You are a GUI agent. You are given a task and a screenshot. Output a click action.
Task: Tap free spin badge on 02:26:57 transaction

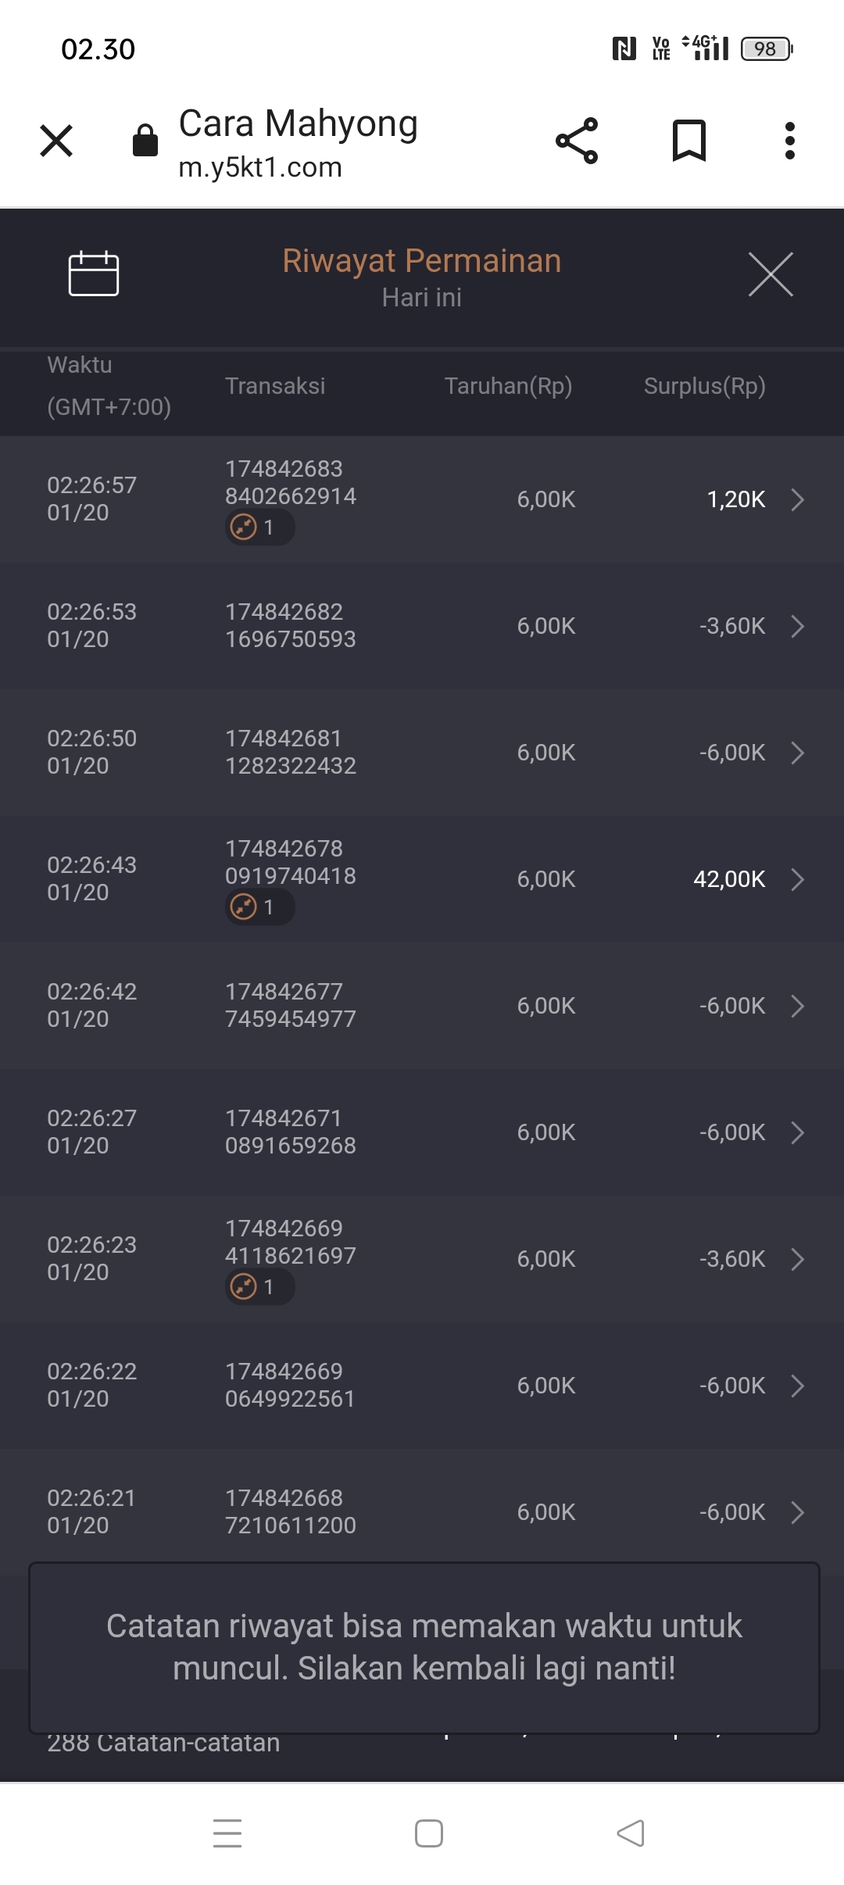(x=259, y=528)
